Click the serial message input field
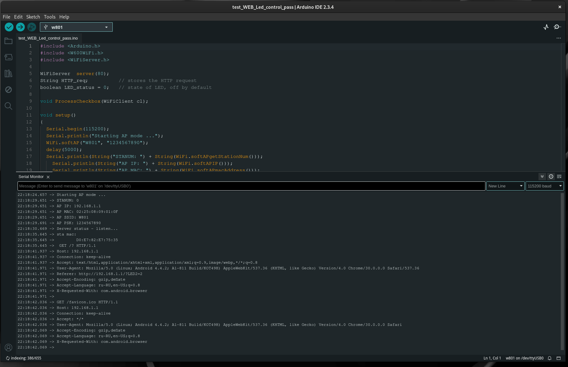This screenshot has height=367, width=568. [x=252, y=186]
